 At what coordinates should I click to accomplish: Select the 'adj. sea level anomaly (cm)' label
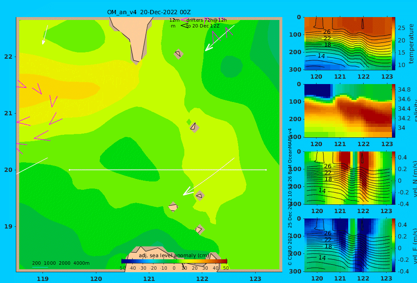tap(174, 256)
